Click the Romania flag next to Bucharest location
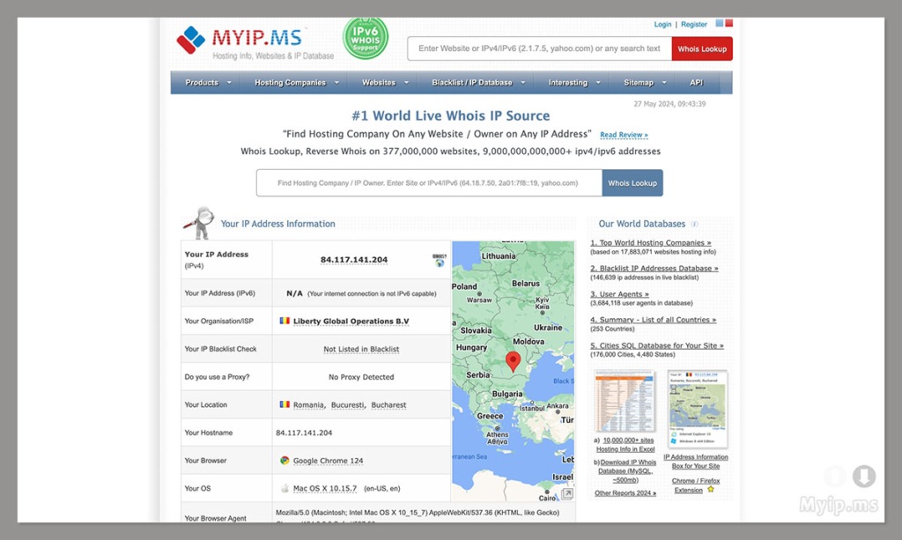Image resolution: width=902 pixels, height=540 pixels. pos(284,404)
